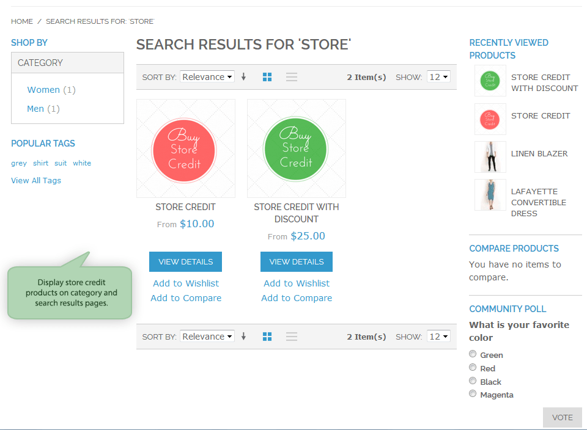Toggle descending sort direction arrow at top
Screen dimensions: 587x430
pos(243,76)
